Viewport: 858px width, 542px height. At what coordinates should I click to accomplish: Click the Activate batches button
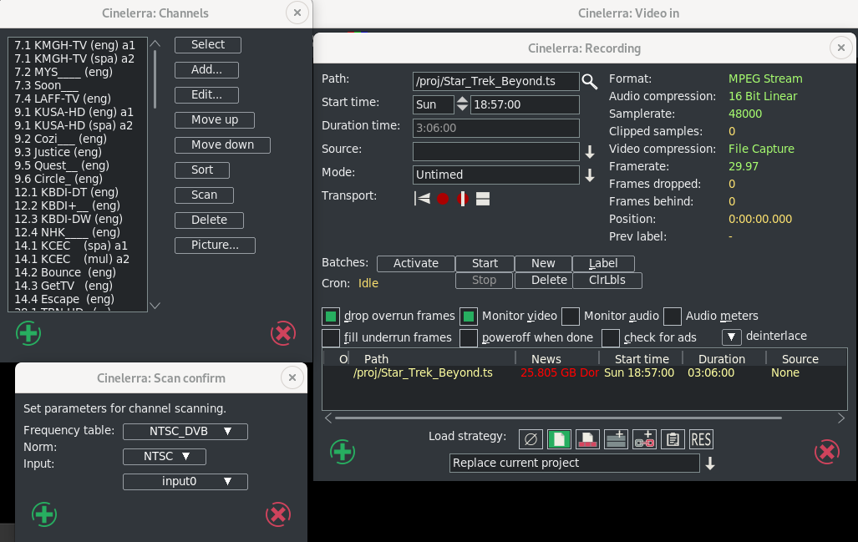click(x=415, y=263)
